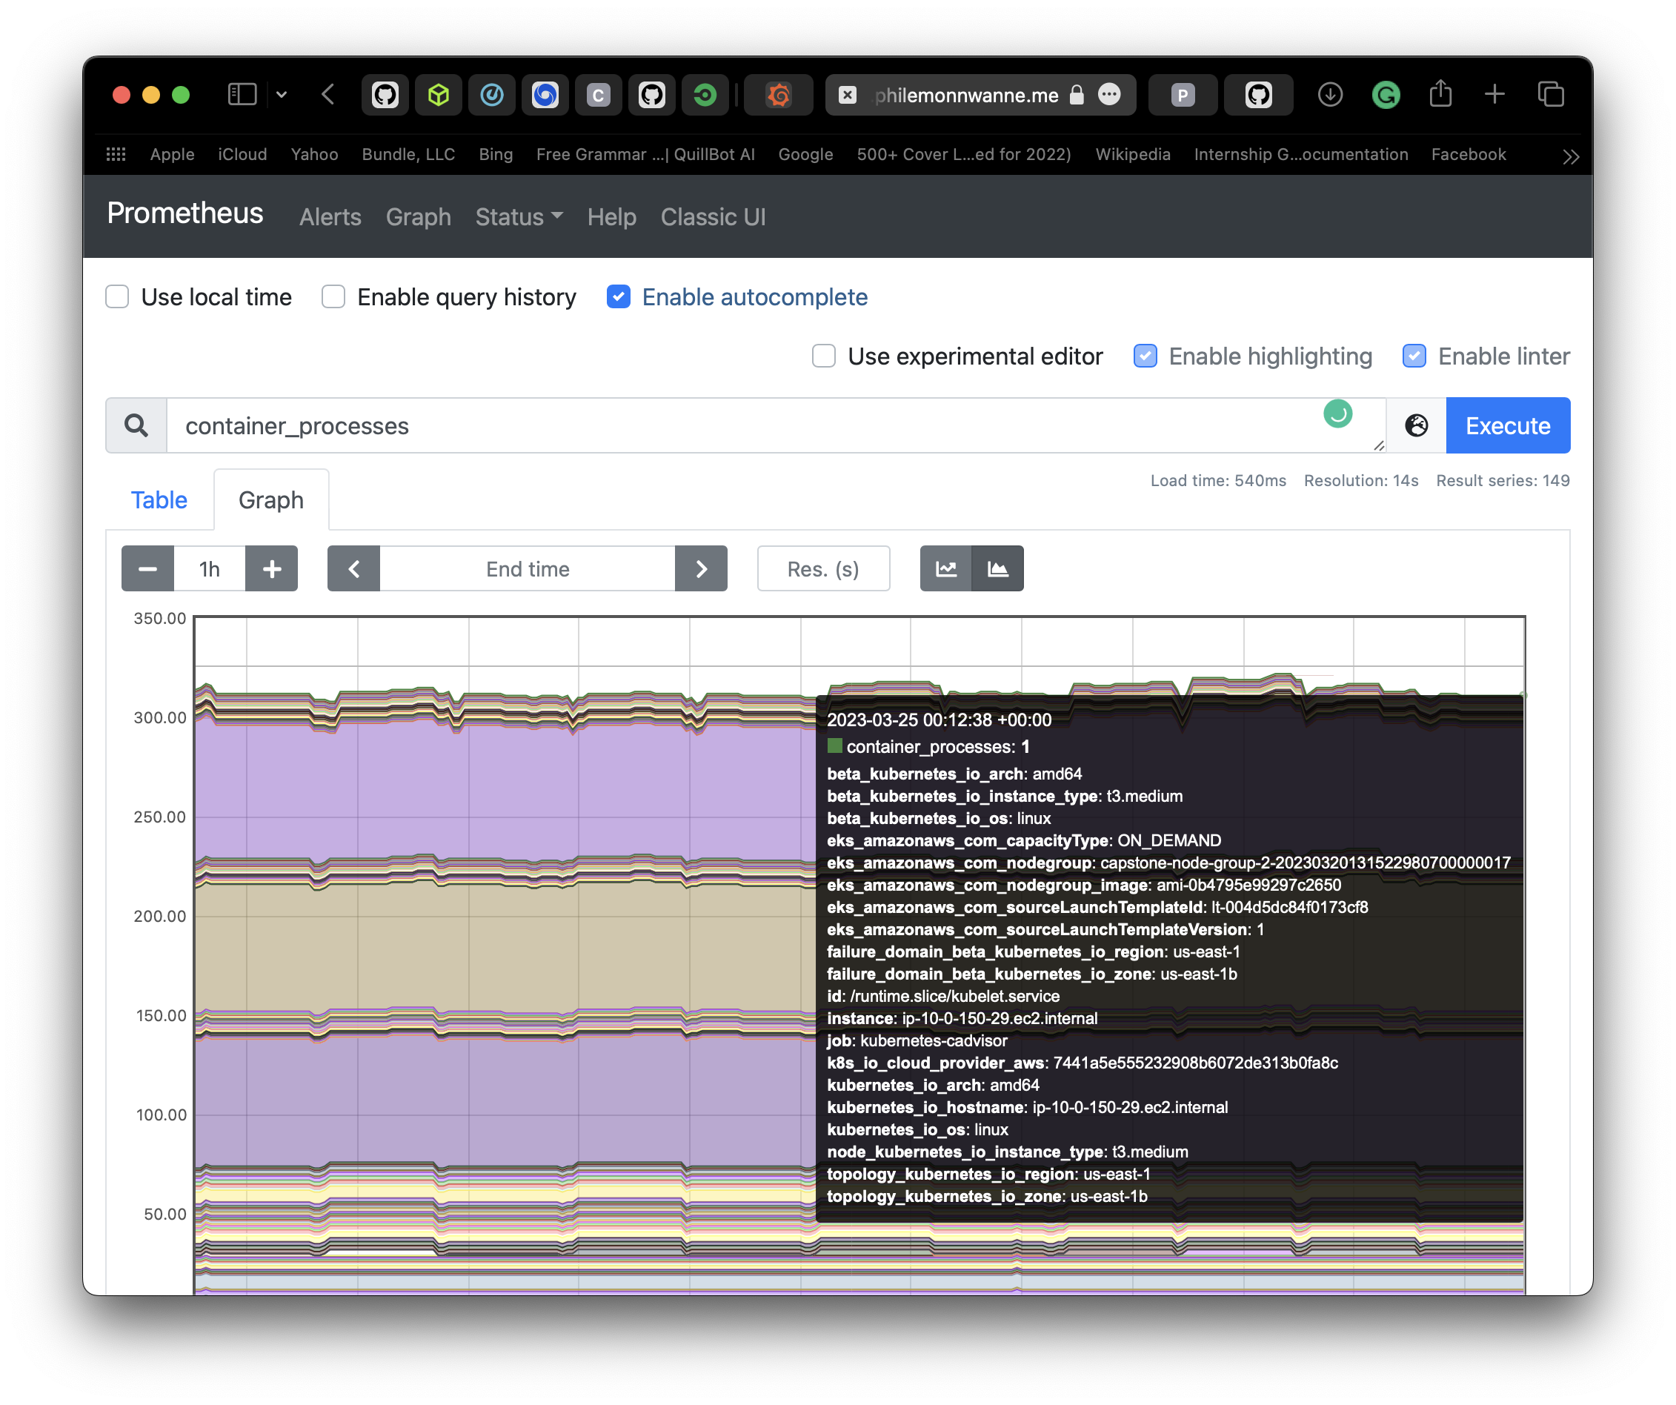The image size is (1676, 1405).
Task: Go back with the browser back arrow
Action: pos(328,95)
